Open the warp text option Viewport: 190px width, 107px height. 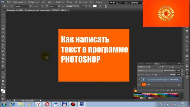coord(100,6)
